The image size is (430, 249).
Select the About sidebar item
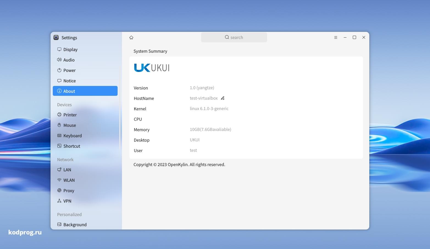(85, 91)
